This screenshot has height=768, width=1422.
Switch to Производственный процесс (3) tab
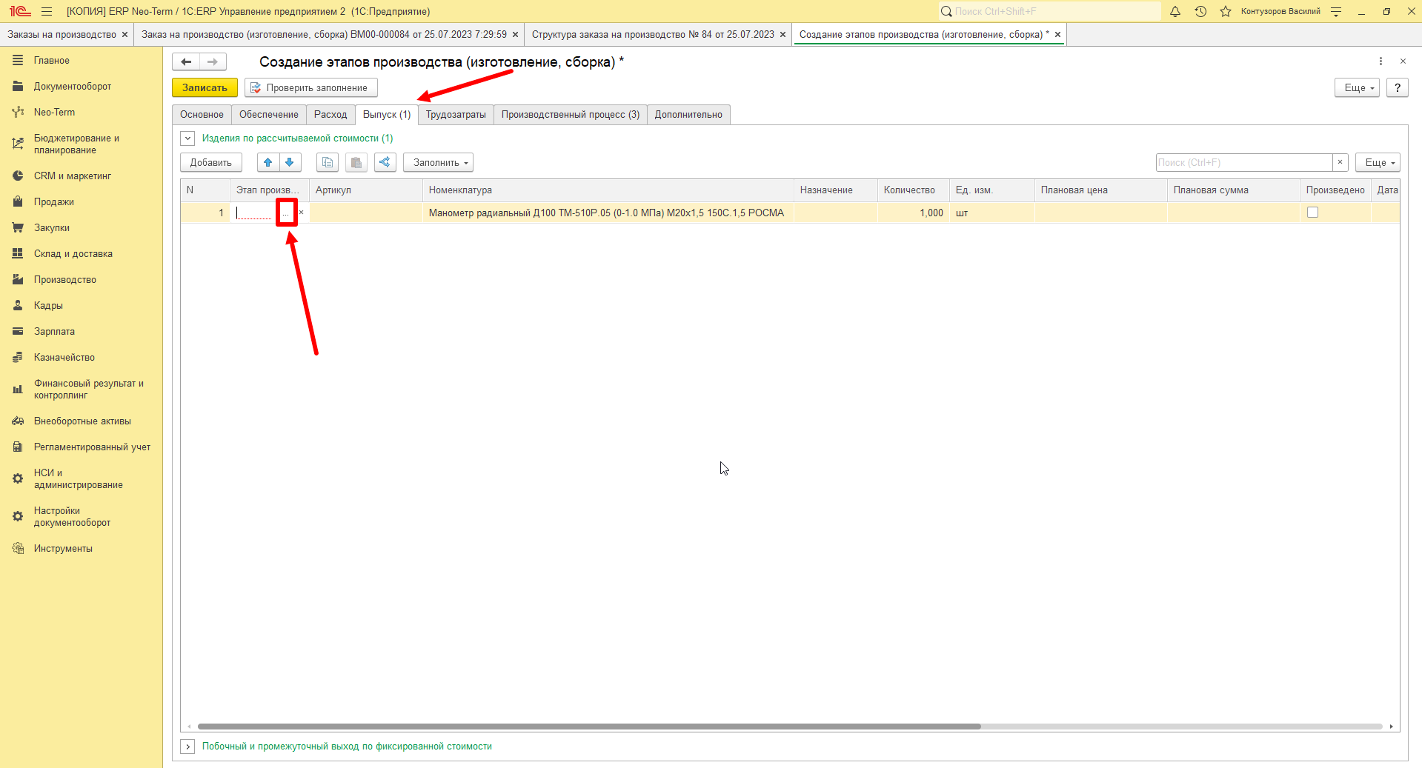click(570, 114)
